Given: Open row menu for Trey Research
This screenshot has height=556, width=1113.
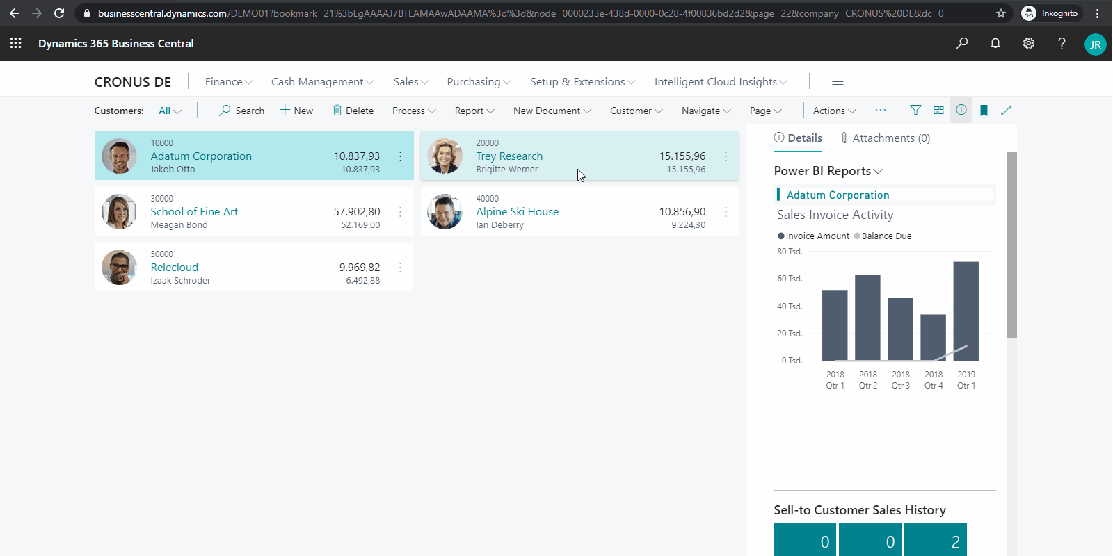Looking at the screenshot, I should point(726,156).
